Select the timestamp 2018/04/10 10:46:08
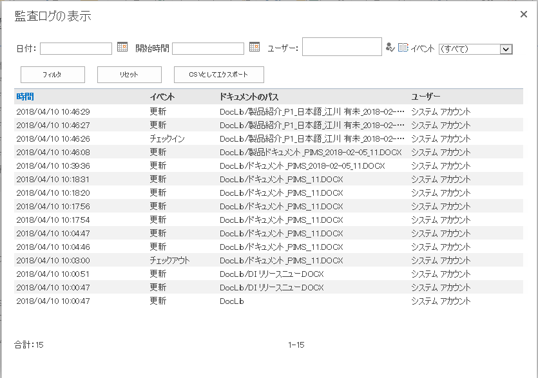The height and width of the screenshot is (378, 538). pos(53,153)
